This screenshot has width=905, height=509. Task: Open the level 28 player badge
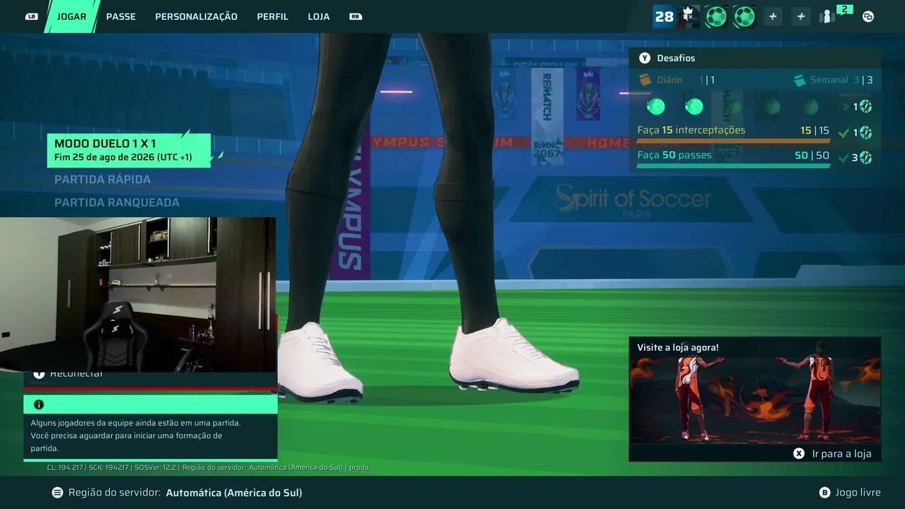pyautogui.click(x=664, y=16)
